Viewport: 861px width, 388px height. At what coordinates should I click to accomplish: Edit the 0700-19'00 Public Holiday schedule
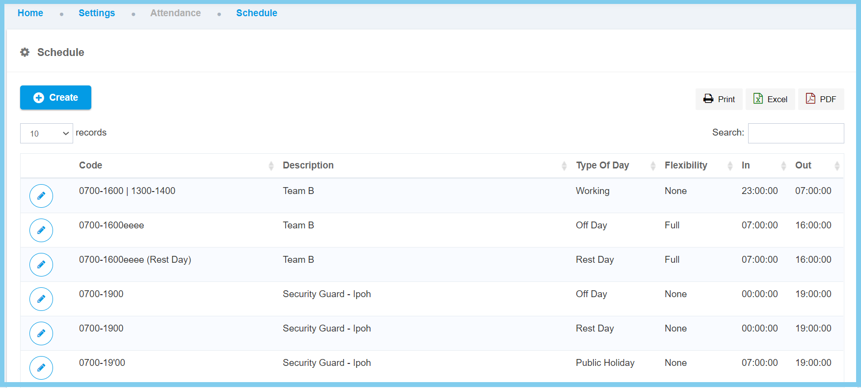click(41, 368)
